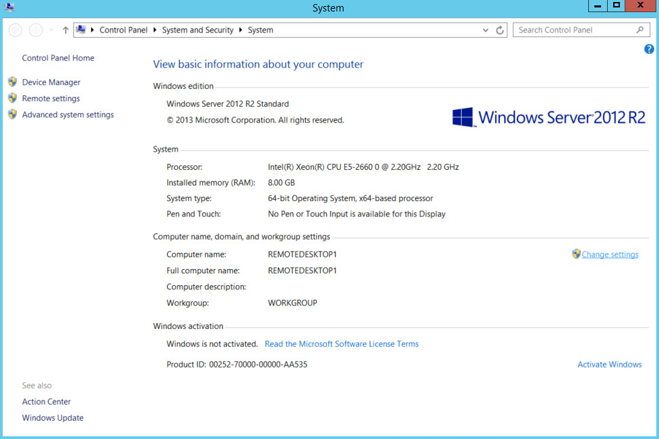Go to the Control Panel breadcrumb
The image size is (659, 439).
point(123,30)
